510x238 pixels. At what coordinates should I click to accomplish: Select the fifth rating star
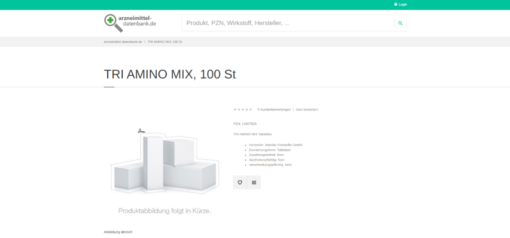click(x=251, y=110)
